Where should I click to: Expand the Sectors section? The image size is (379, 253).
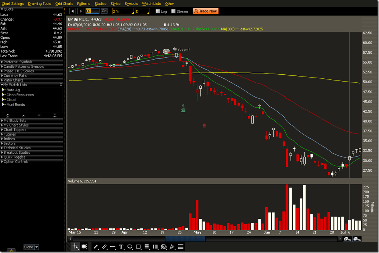[x=31, y=143]
